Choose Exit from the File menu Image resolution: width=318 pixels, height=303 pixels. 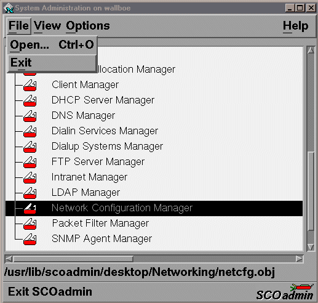click(52, 63)
